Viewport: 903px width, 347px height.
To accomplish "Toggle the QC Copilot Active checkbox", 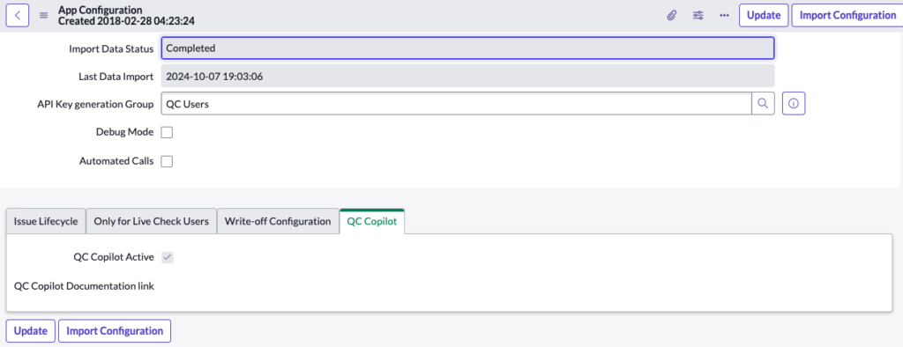I will click(x=167, y=257).
